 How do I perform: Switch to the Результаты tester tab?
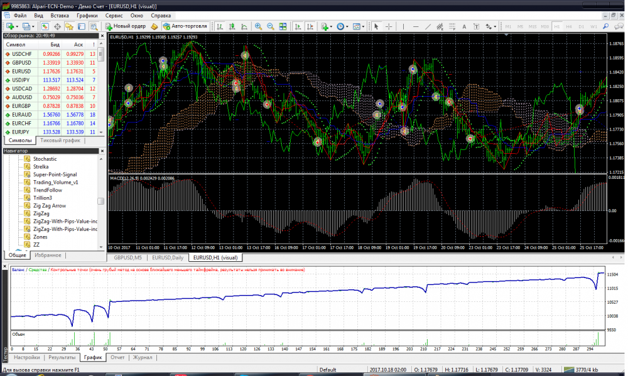[x=62, y=357]
